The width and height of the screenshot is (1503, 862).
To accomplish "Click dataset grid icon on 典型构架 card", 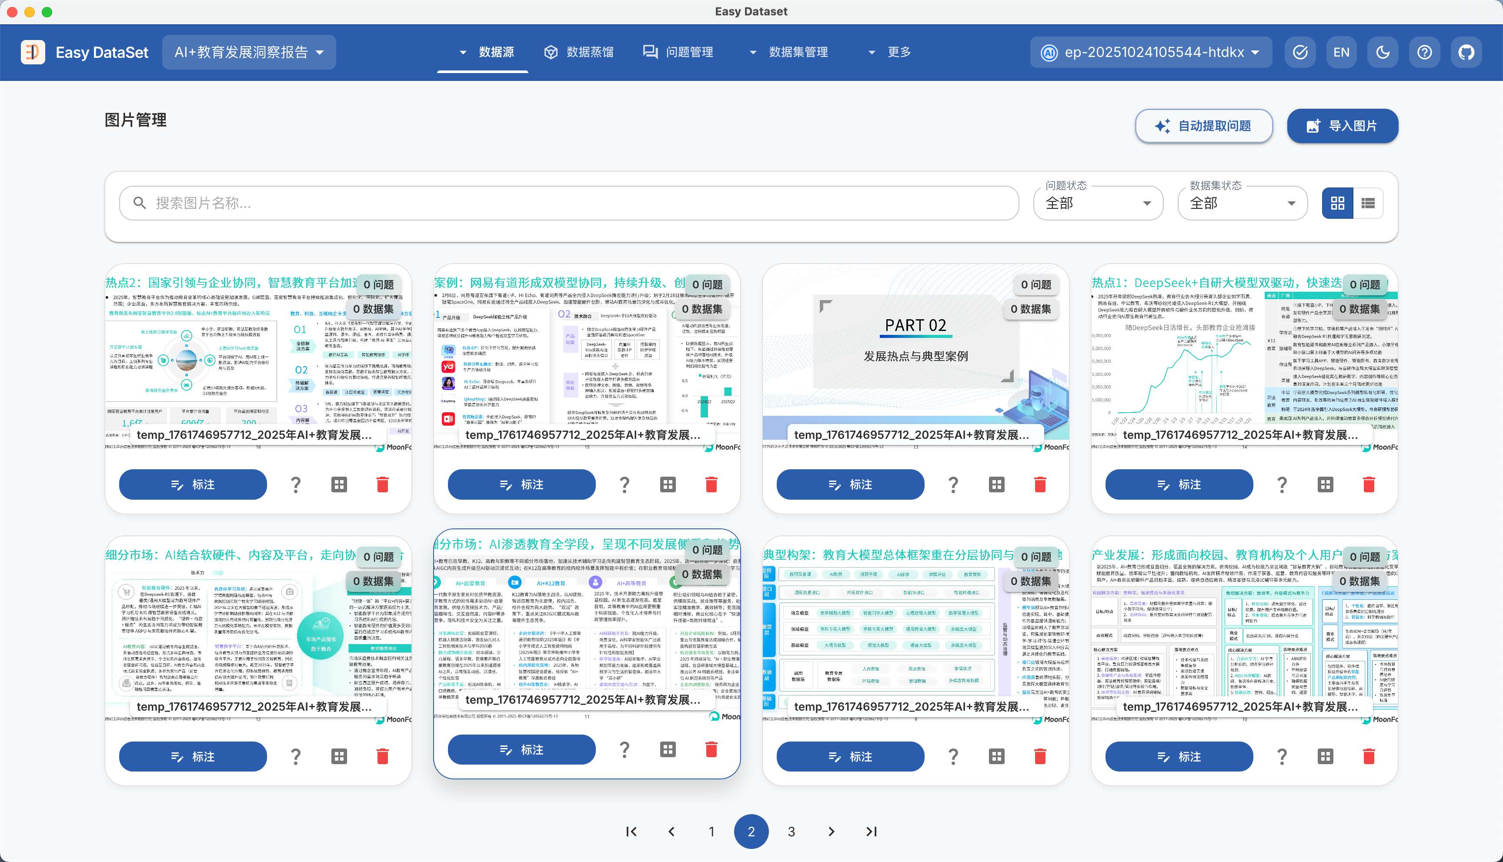I will click(996, 757).
